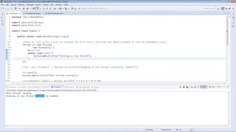
Task: Toggle Show Console on standard output change
Action: tap(202, 87)
